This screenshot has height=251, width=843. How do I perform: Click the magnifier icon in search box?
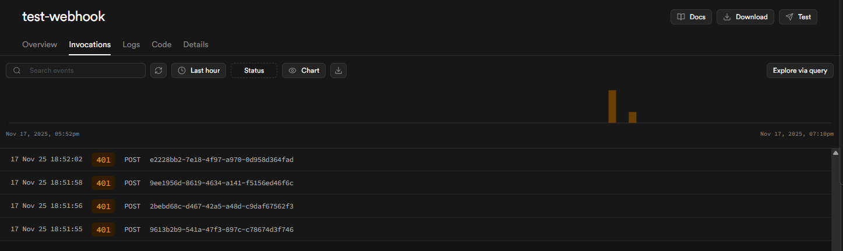17,70
